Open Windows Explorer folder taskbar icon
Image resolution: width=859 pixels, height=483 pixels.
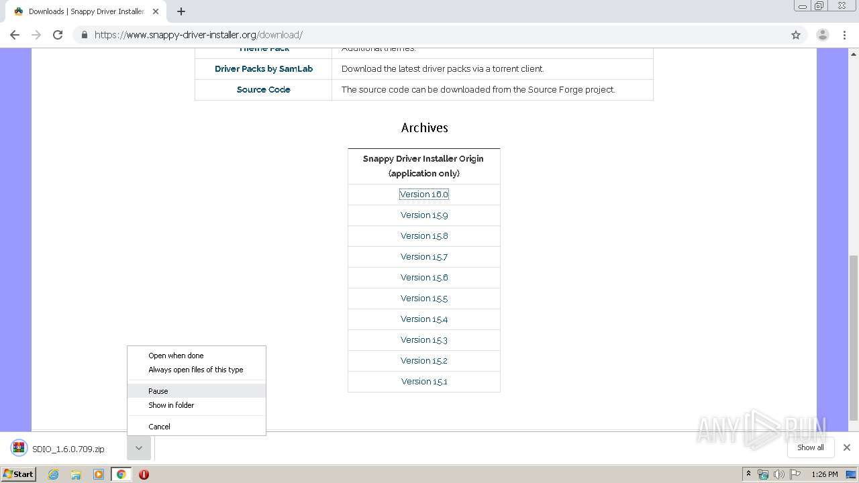[76, 474]
